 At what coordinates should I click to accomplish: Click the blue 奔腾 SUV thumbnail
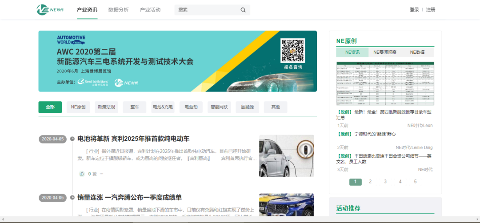(x=287, y=205)
